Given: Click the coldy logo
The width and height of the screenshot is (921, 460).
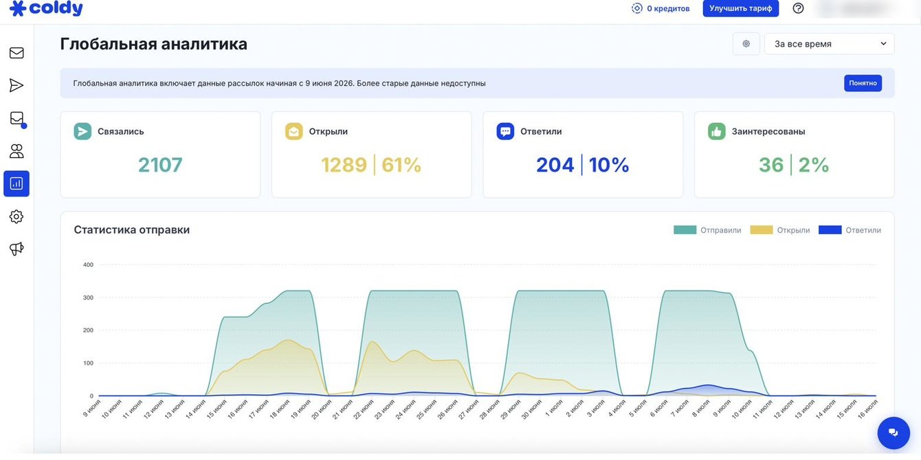Looking at the screenshot, I should tap(46, 8).
